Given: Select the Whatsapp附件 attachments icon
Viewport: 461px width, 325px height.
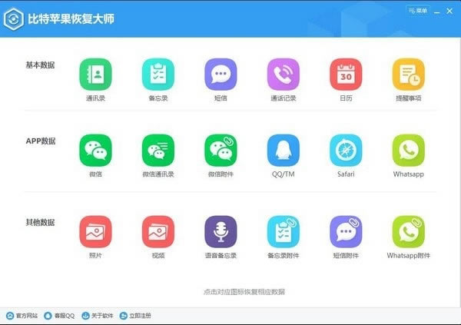Looking at the screenshot, I should (409, 232).
